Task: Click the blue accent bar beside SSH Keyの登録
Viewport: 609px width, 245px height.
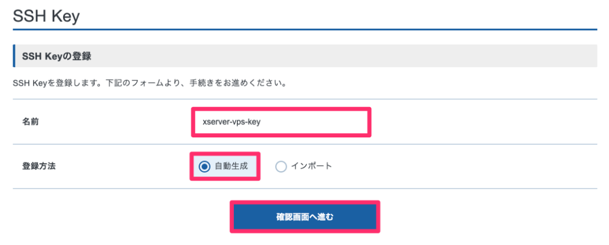Action: 14,56
